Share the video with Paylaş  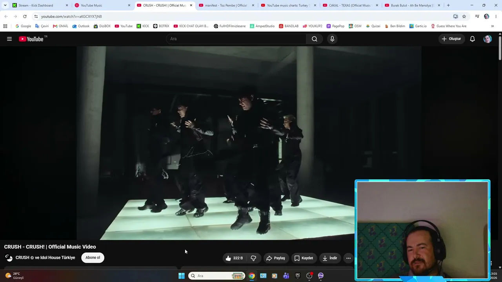276,258
